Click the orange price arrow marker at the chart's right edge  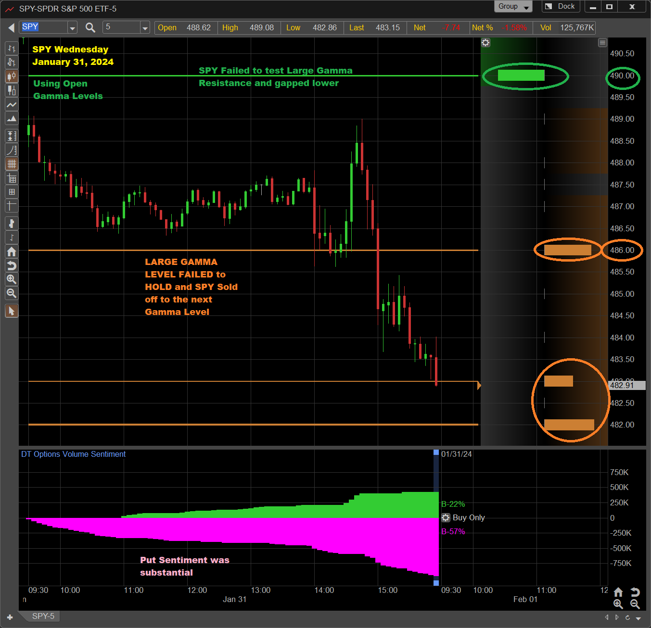click(479, 386)
